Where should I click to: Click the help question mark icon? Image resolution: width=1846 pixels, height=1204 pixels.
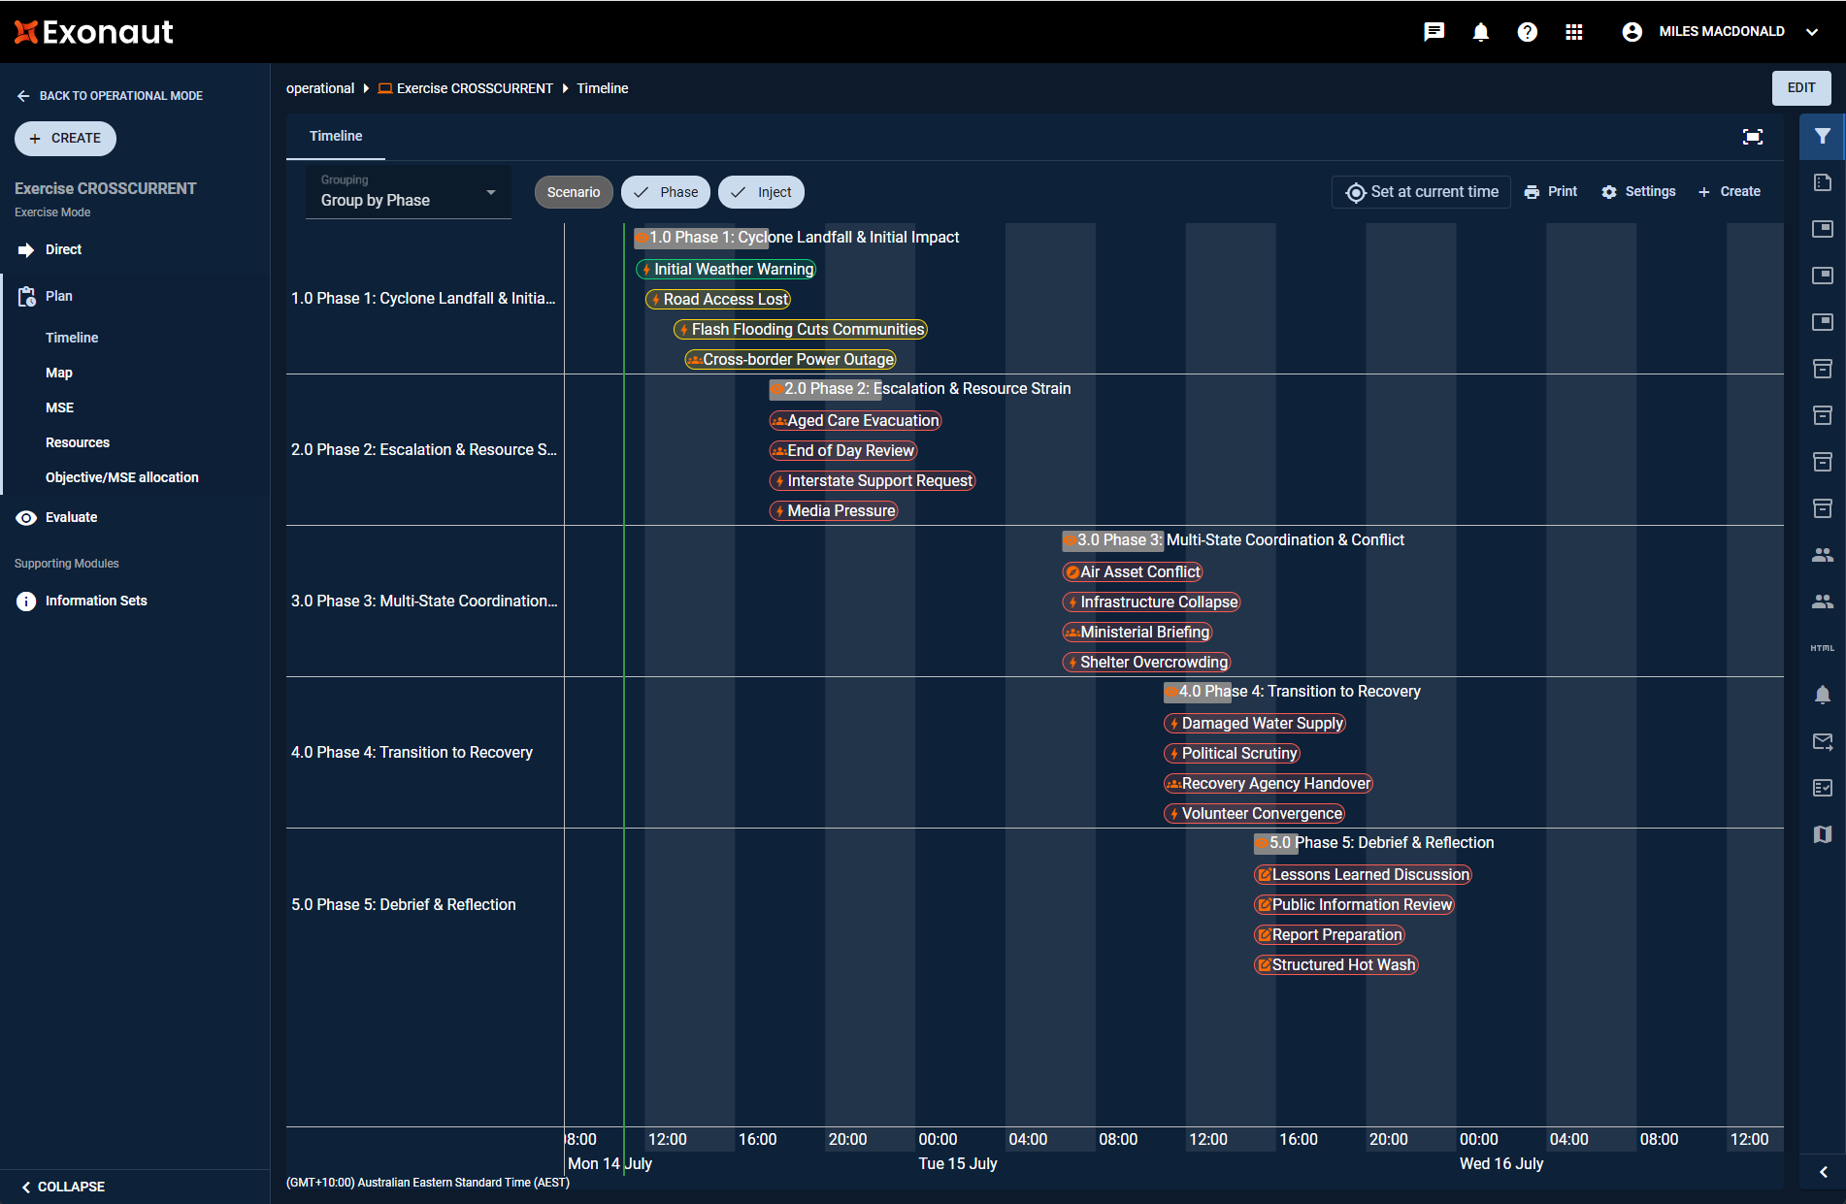pos(1527,32)
